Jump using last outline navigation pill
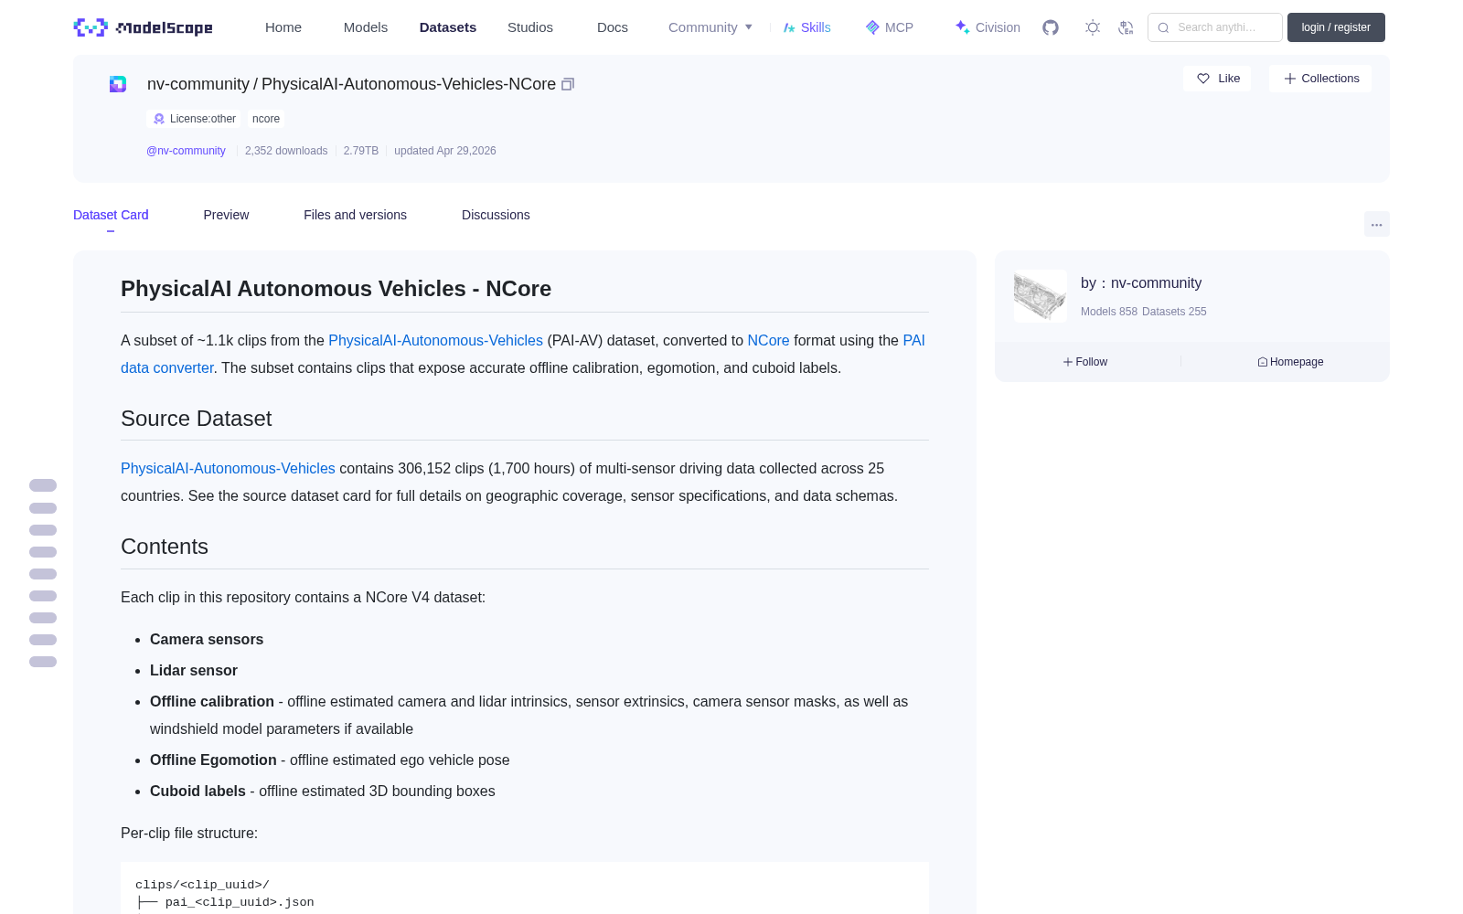 click(43, 662)
